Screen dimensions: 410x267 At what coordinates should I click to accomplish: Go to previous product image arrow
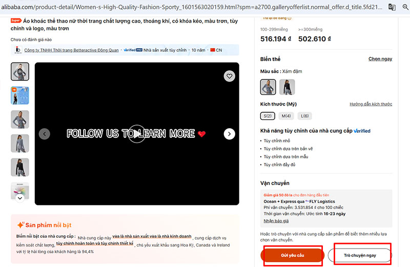tap(45, 134)
